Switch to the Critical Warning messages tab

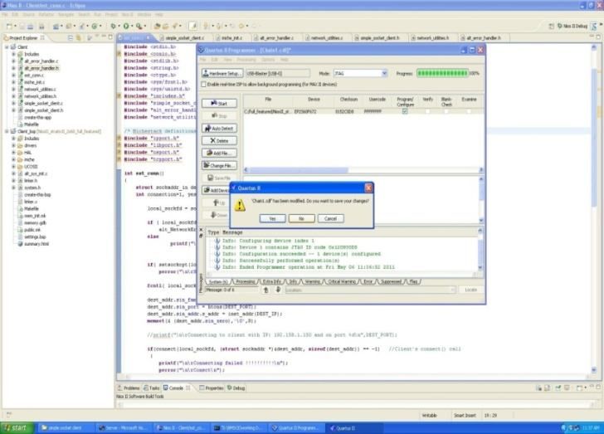(342, 282)
